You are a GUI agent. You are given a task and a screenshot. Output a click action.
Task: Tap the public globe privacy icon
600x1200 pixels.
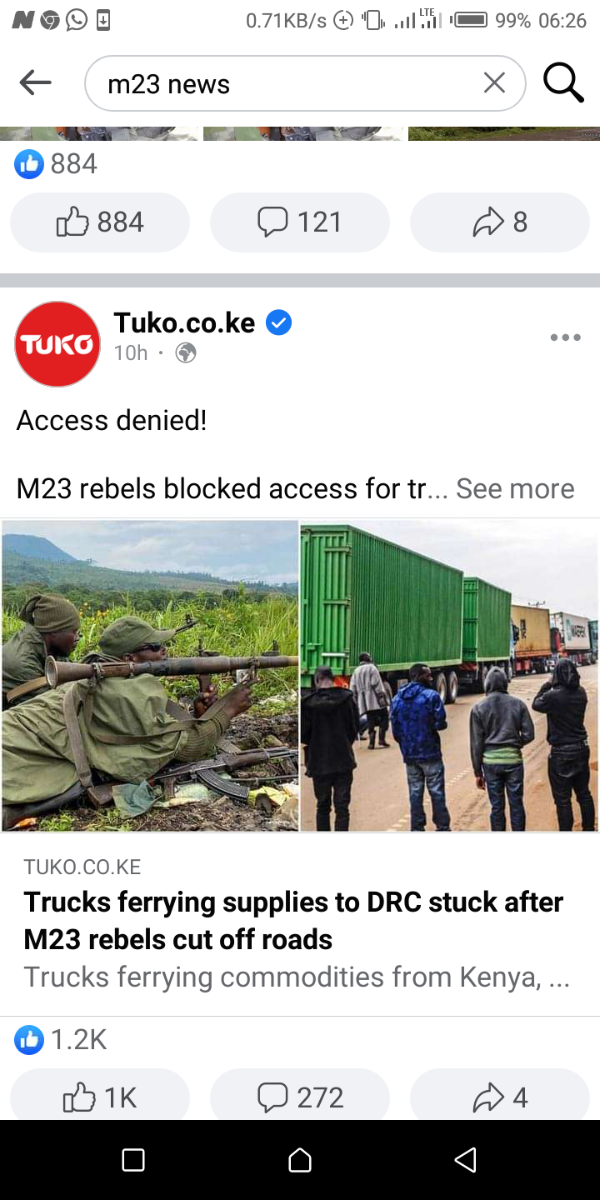point(186,353)
